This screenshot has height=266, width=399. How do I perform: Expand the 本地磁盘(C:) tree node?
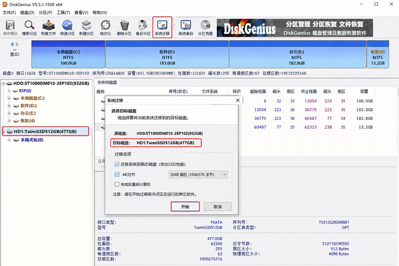[9, 98]
